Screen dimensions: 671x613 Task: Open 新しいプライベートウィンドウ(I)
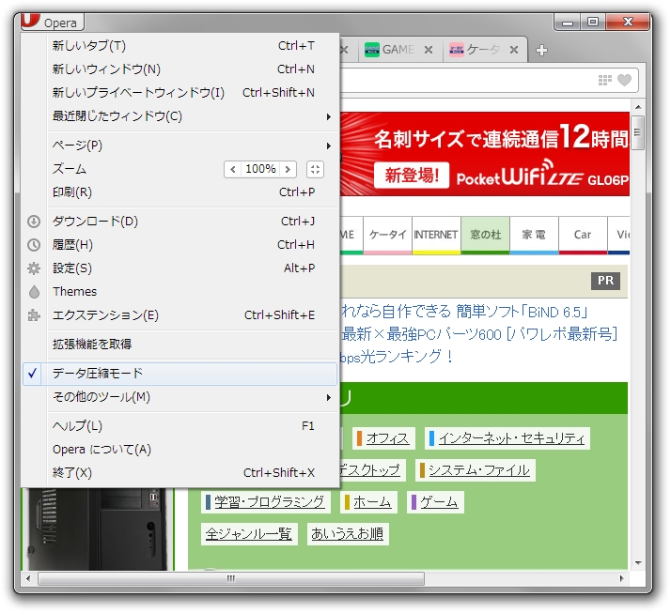click(179, 93)
